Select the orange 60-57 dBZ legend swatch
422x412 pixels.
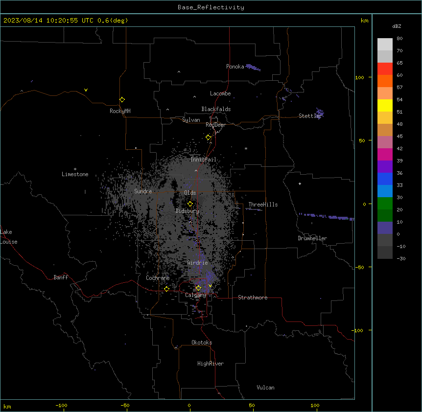[385, 81]
